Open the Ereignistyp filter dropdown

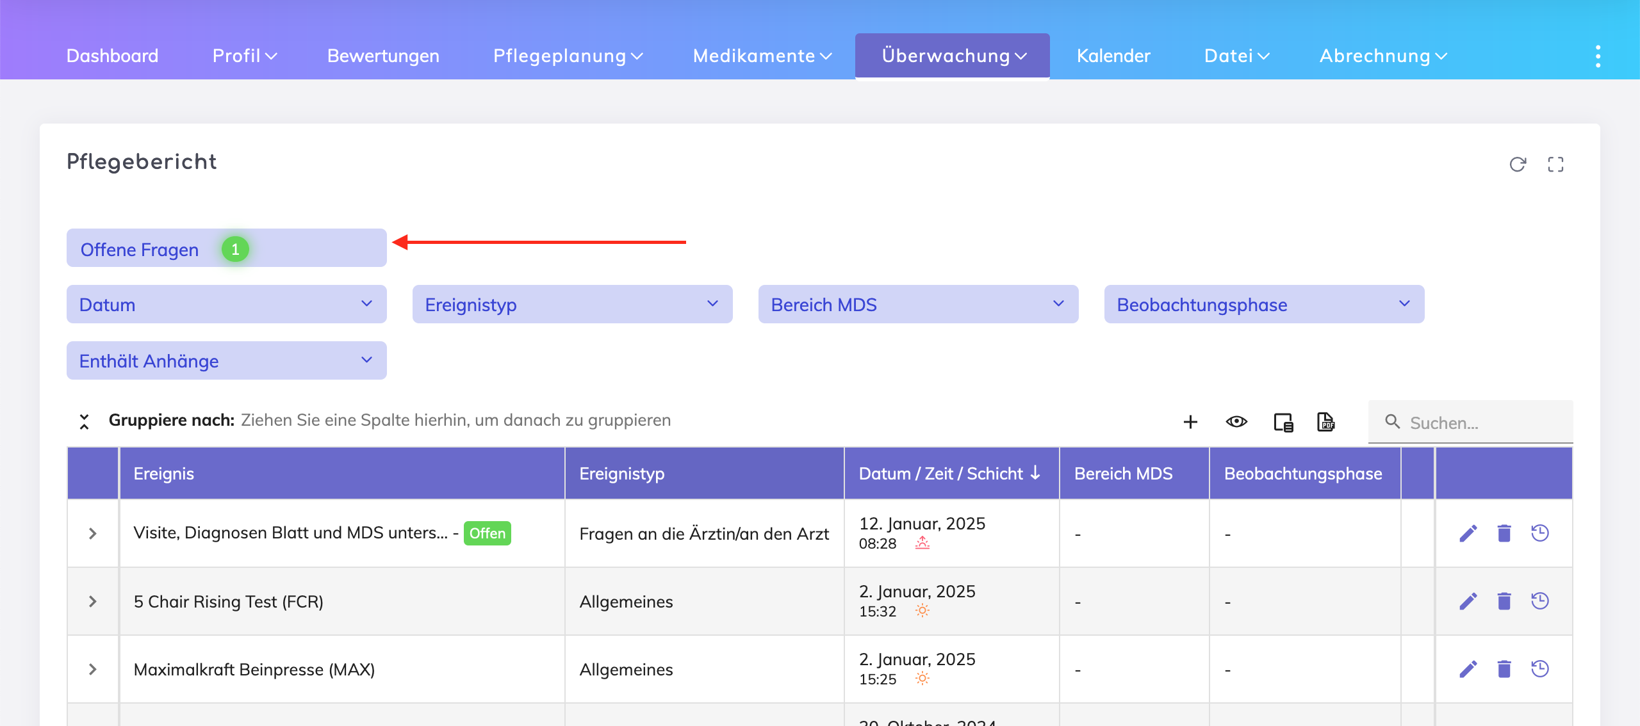click(x=572, y=305)
